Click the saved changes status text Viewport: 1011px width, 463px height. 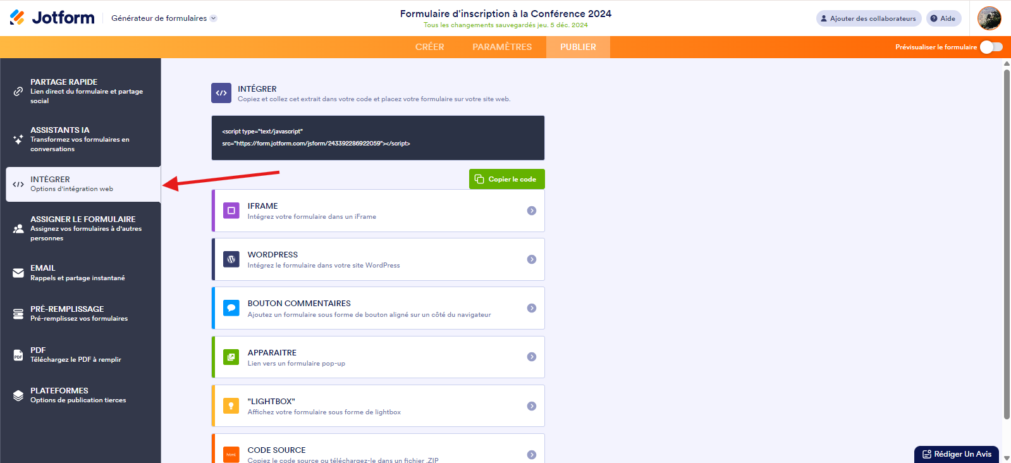(x=505, y=25)
